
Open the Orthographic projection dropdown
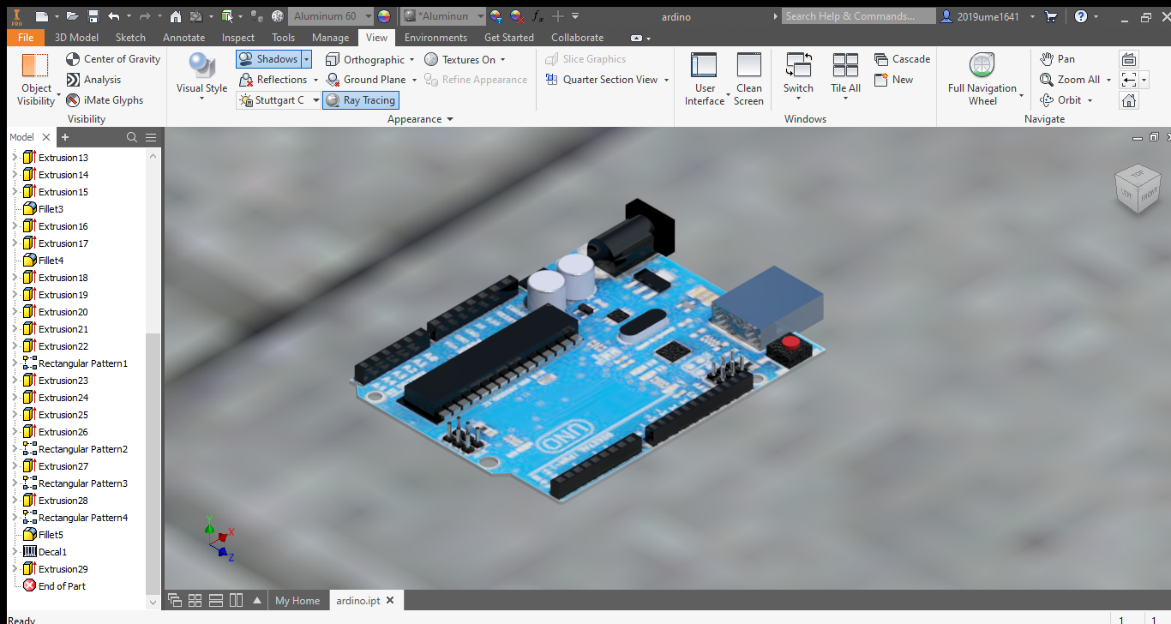tap(411, 59)
